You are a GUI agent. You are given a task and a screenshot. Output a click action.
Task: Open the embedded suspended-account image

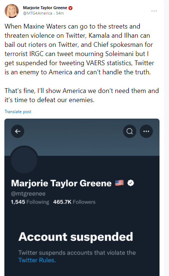point(82,197)
